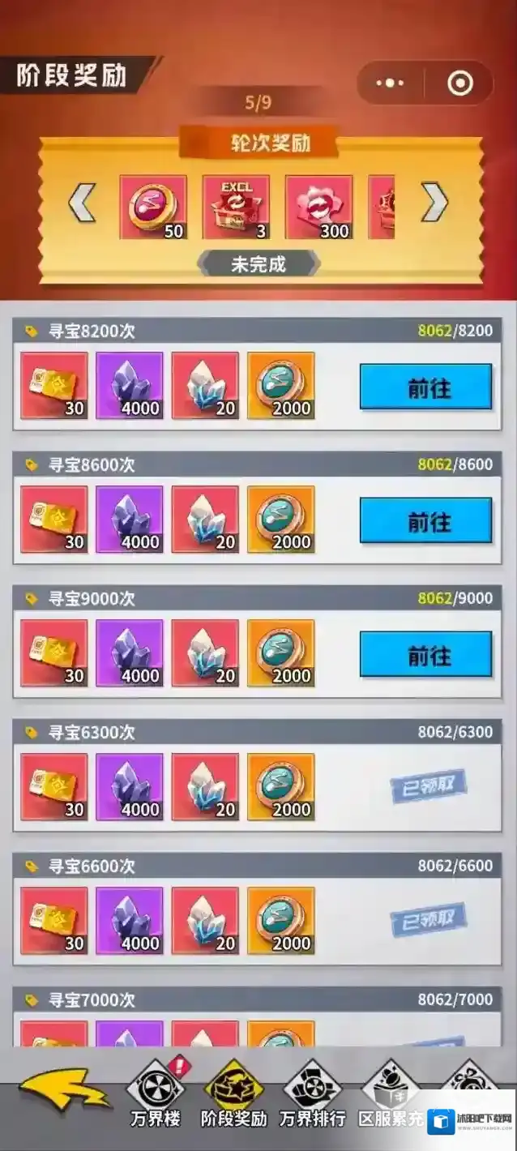Image resolution: width=517 pixels, height=1151 pixels.
Task: Tap the mini-program close circle icon
Action: click(x=459, y=83)
